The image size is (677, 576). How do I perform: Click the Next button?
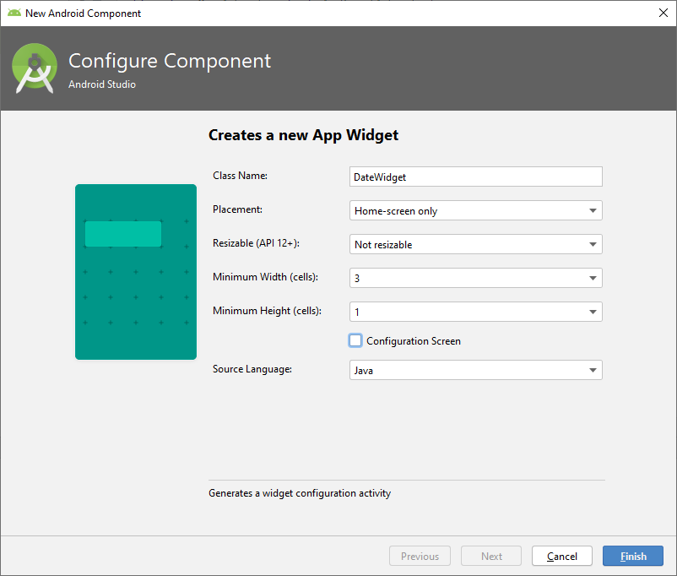pyautogui.click(x=491, y=556)
